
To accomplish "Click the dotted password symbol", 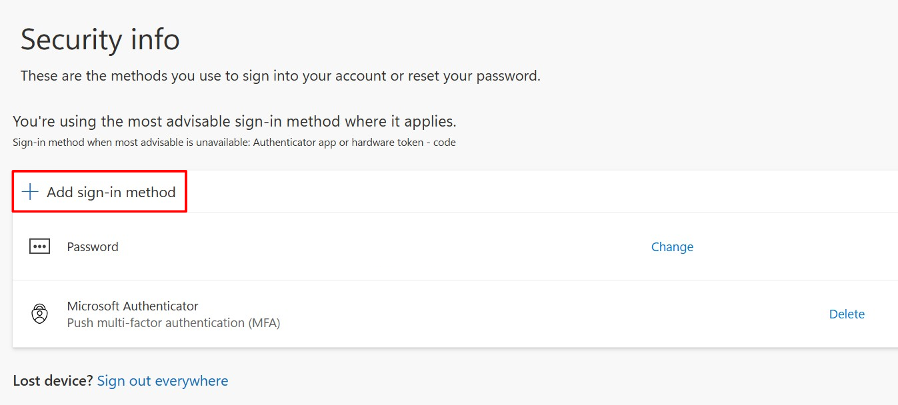I will [x=39, y=246].
